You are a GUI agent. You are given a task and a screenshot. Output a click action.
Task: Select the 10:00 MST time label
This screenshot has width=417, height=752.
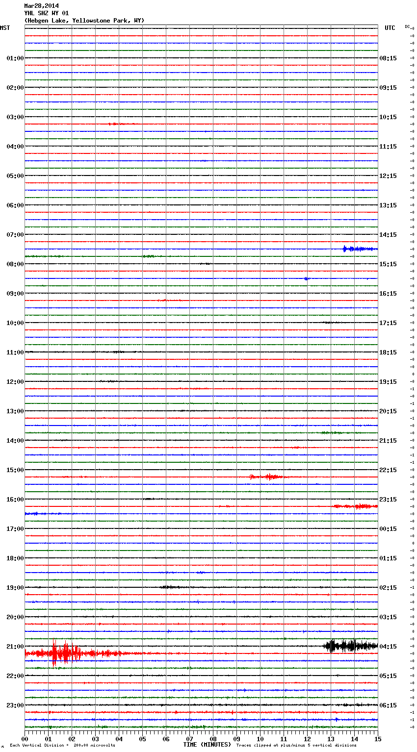pos(15,323)
